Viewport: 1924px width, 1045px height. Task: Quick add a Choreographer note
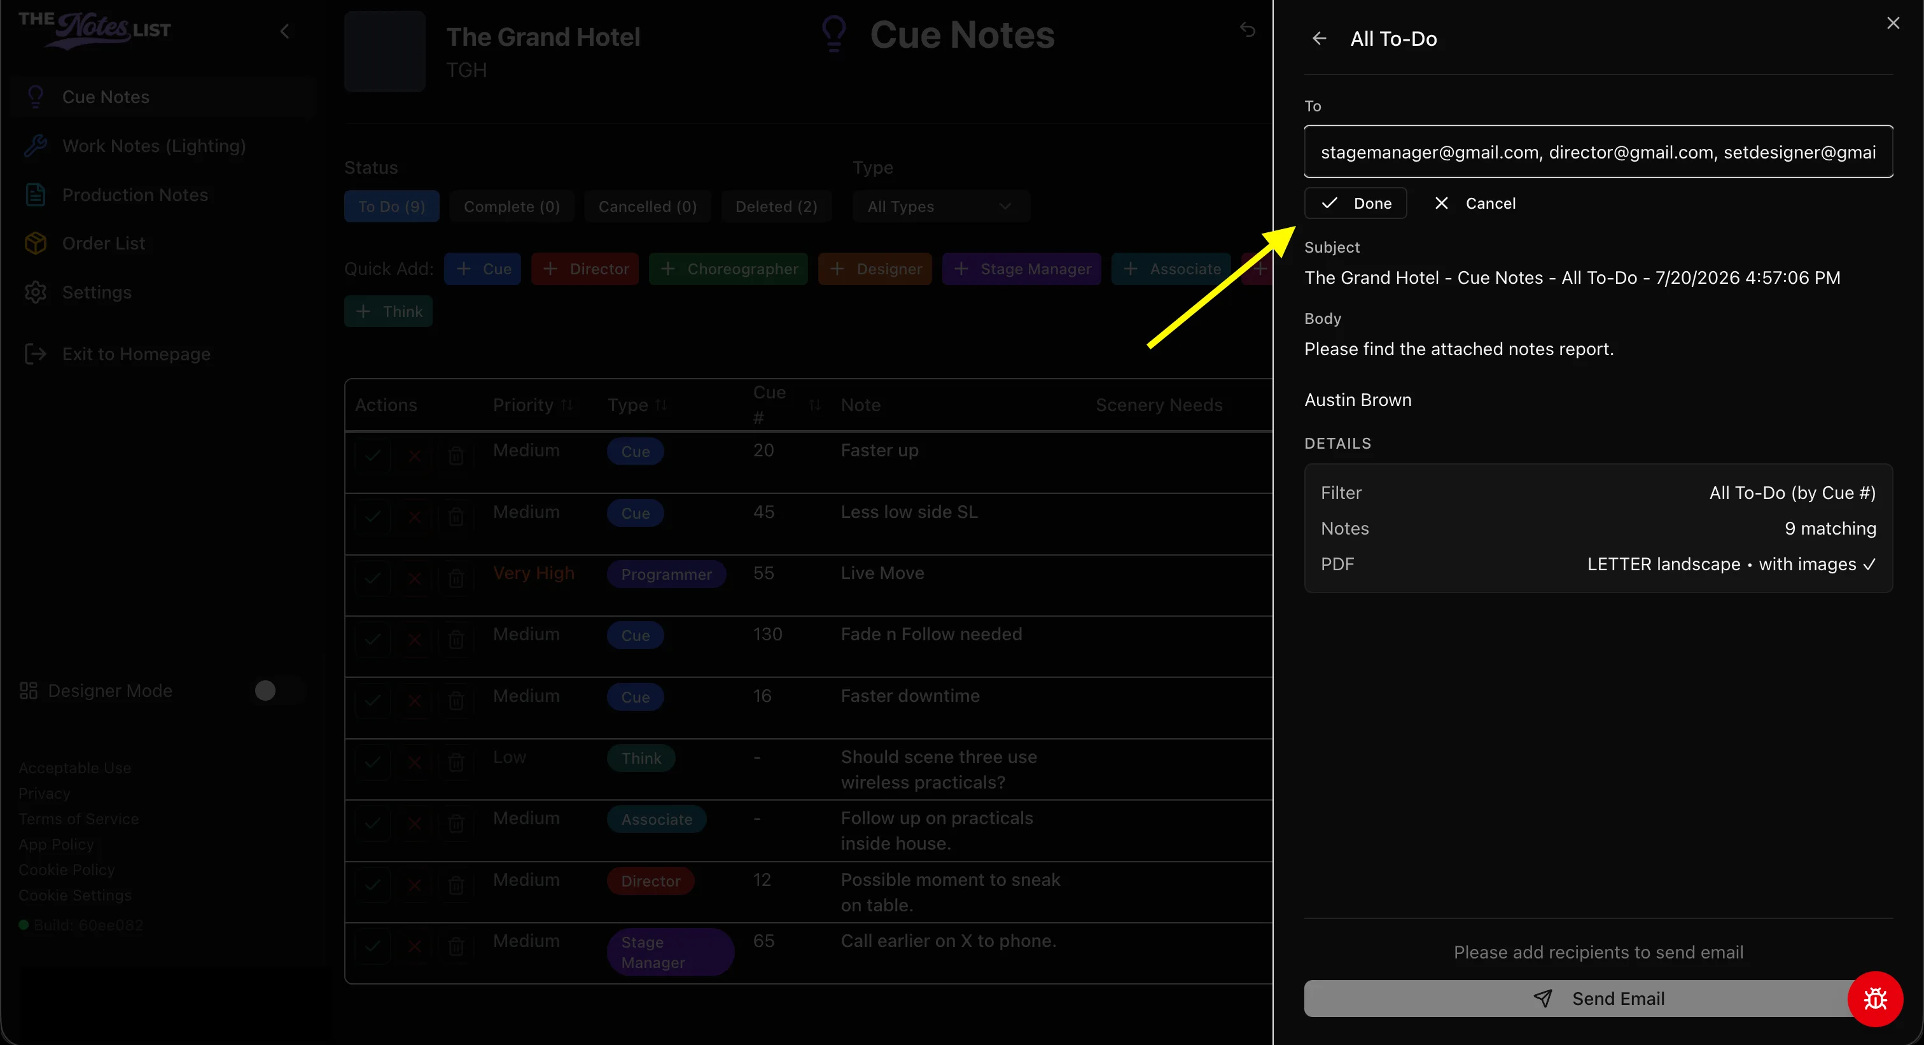click(x=728, y=268)
